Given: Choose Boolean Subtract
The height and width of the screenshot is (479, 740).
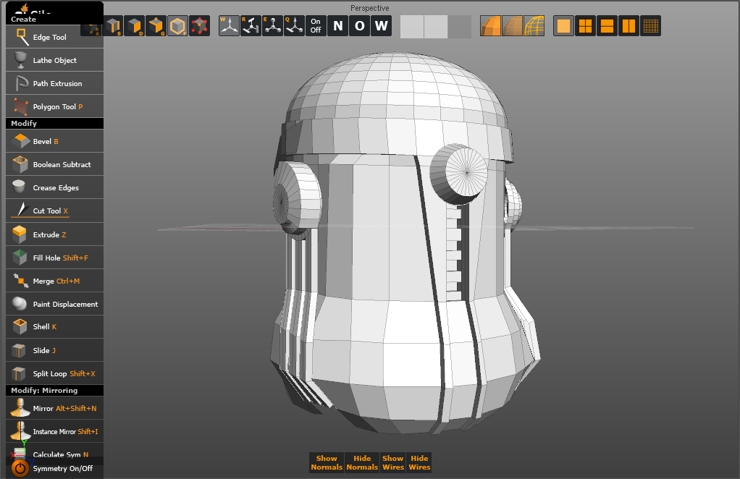Looking at the screenshot, I should 54,164.
